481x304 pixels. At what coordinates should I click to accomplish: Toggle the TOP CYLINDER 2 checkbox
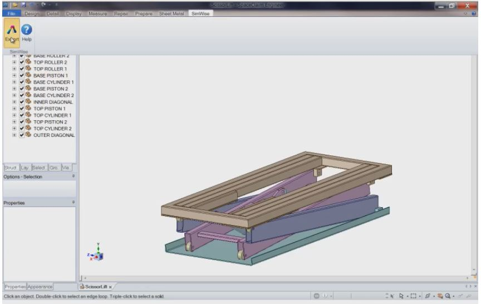(21, 129)
